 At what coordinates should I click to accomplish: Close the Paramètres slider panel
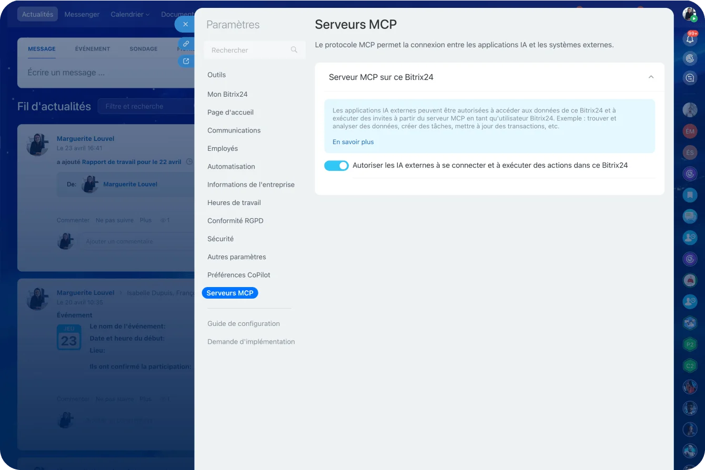[x=185, y=24]
